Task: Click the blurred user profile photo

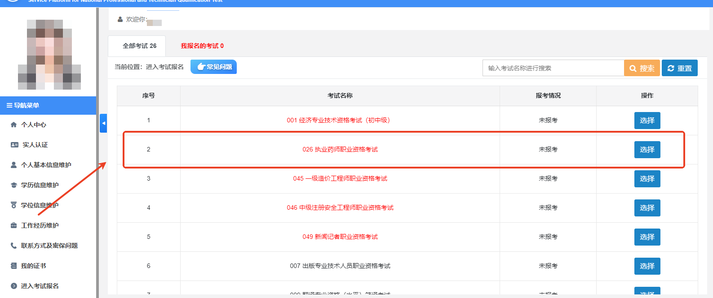Action: tap(49, 55)
